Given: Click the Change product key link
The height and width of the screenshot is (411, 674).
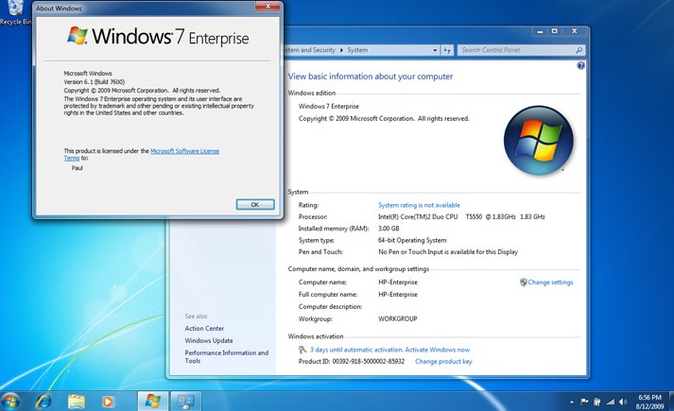Looking at the screenshot, I should pos(443,362).
